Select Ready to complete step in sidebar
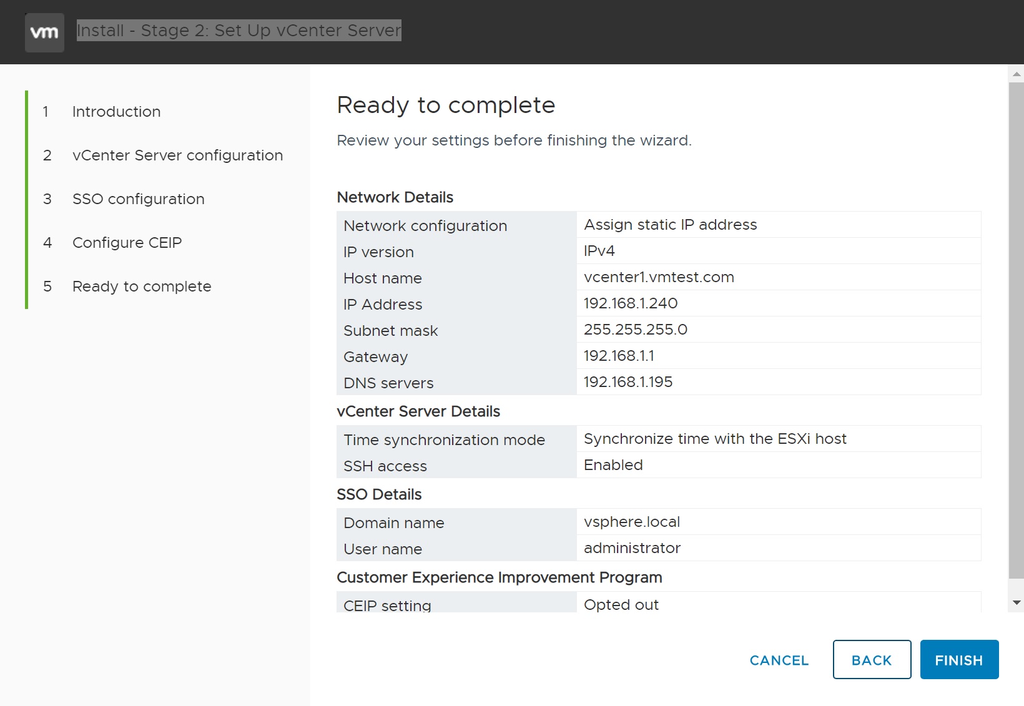 pos(142,287)
